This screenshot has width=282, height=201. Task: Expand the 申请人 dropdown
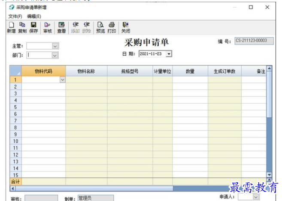point(256,197)
